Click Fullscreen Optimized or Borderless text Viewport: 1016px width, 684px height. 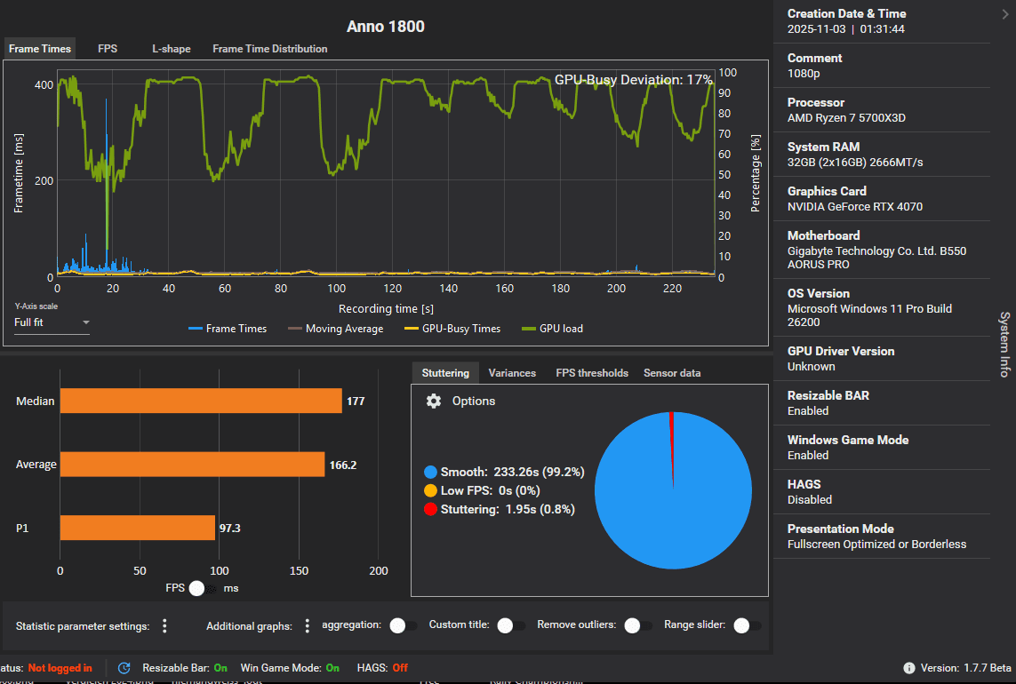(x=876, y=544)
